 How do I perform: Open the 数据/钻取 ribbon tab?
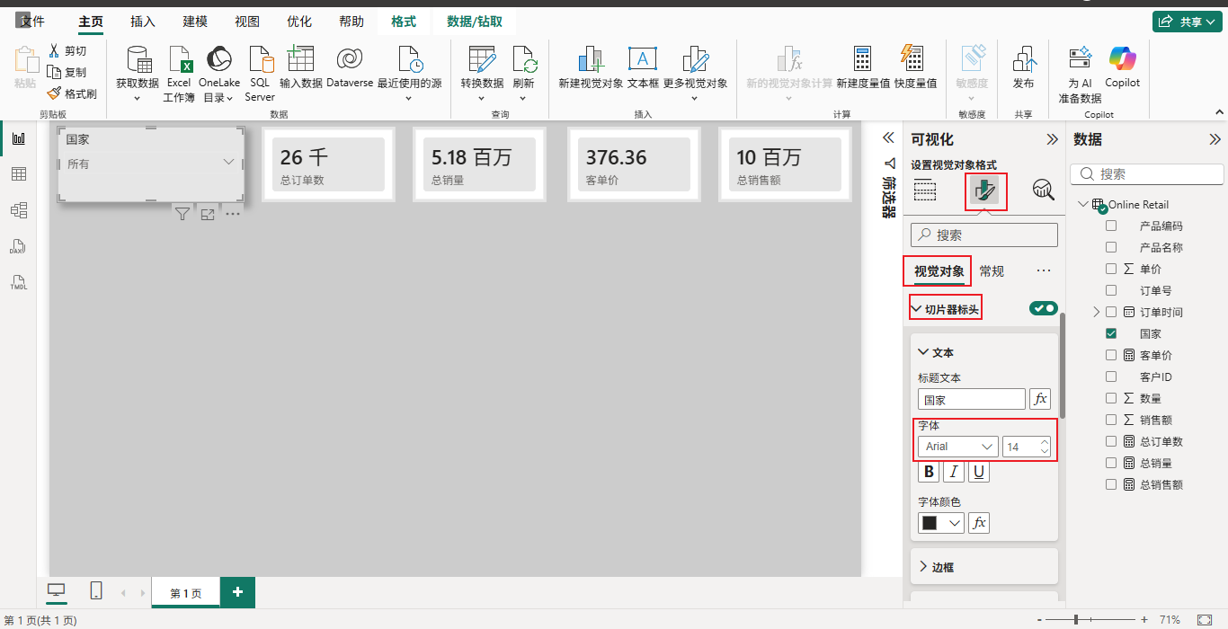475,22
